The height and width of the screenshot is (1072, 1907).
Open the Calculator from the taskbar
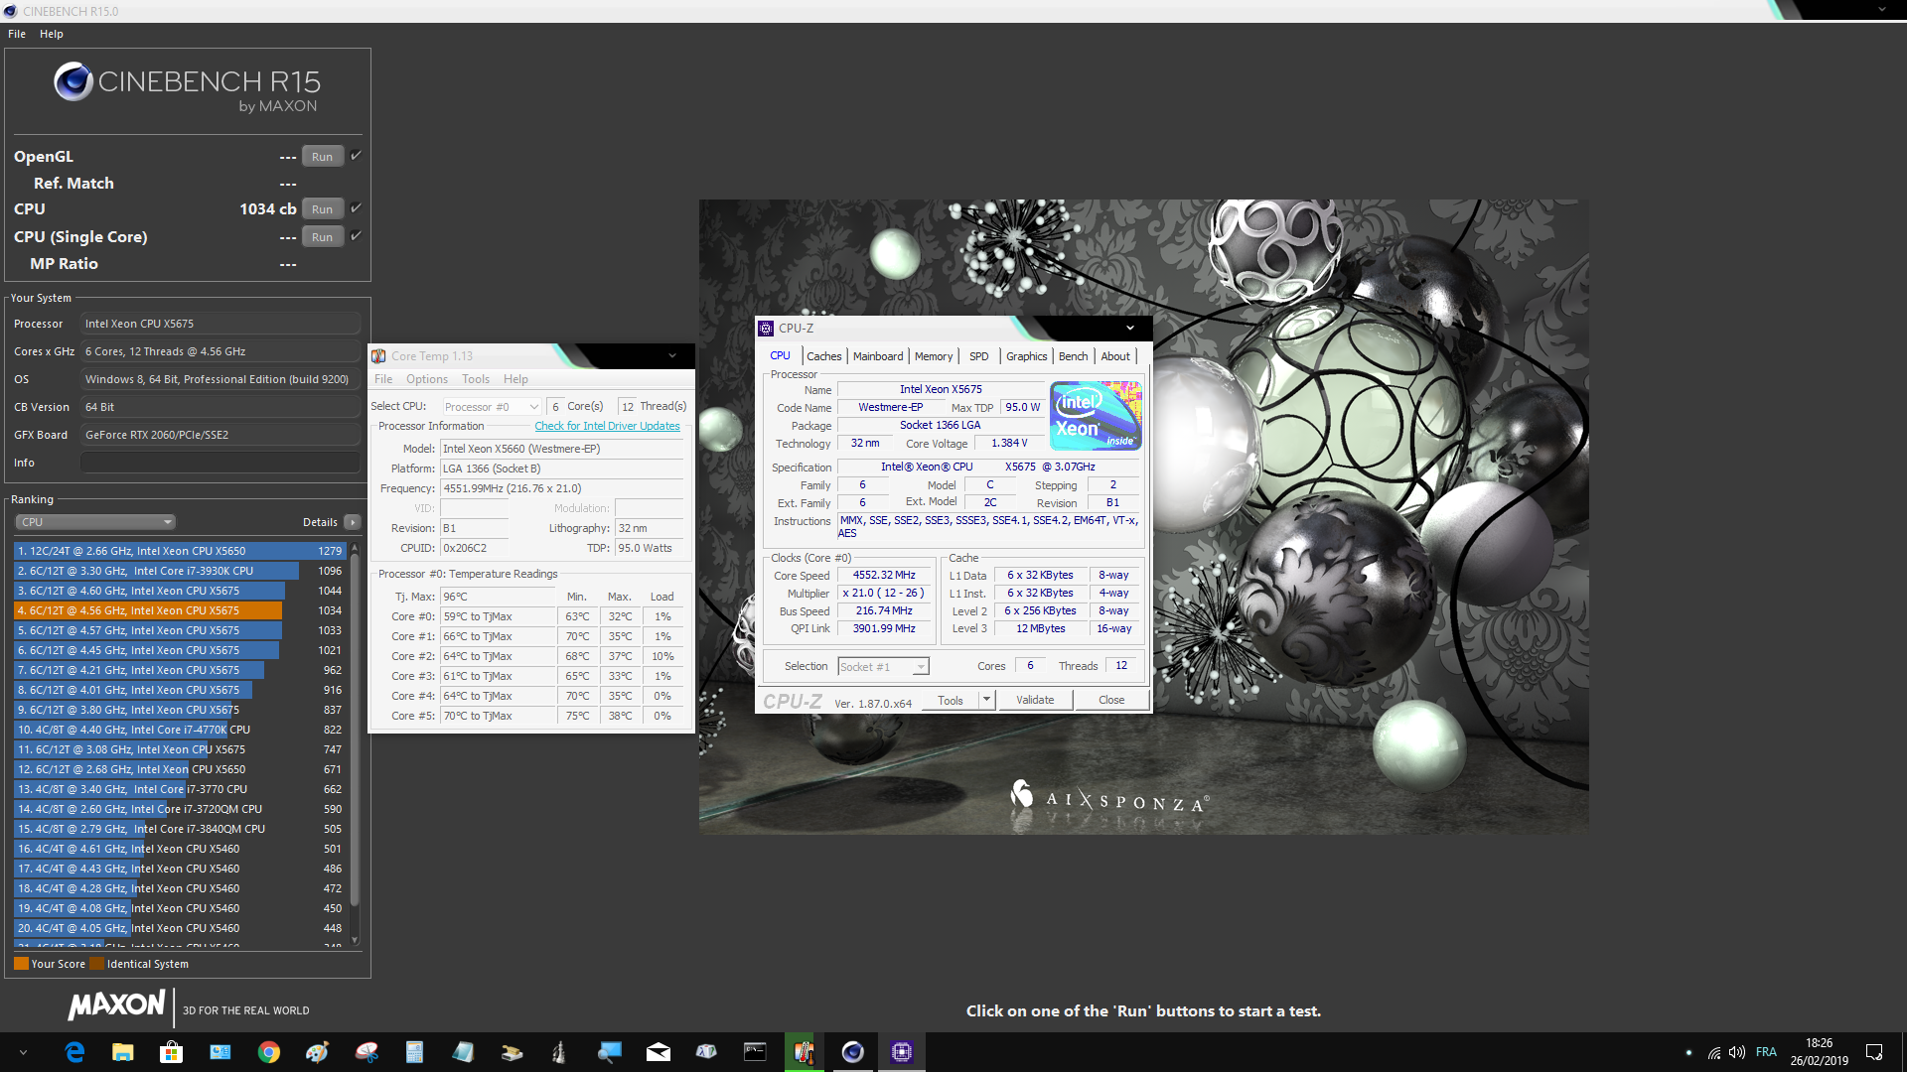click(x=415, y=1051)
